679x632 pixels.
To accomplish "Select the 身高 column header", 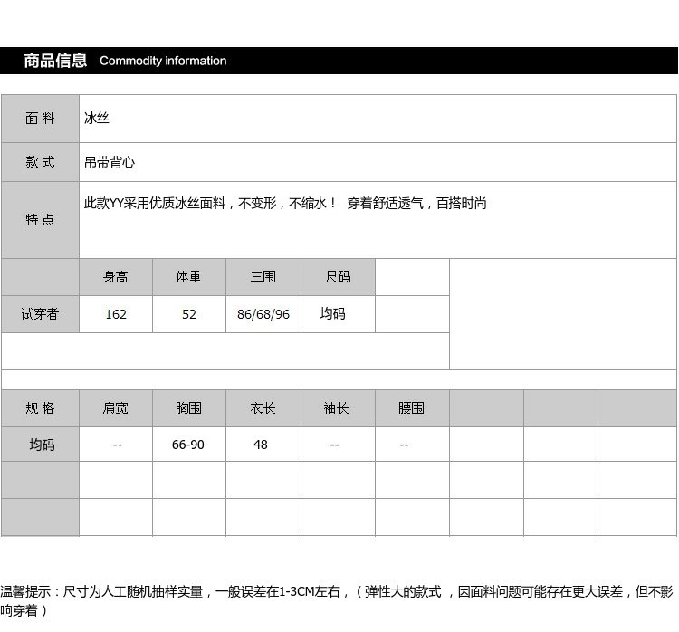I will point(116,277).
